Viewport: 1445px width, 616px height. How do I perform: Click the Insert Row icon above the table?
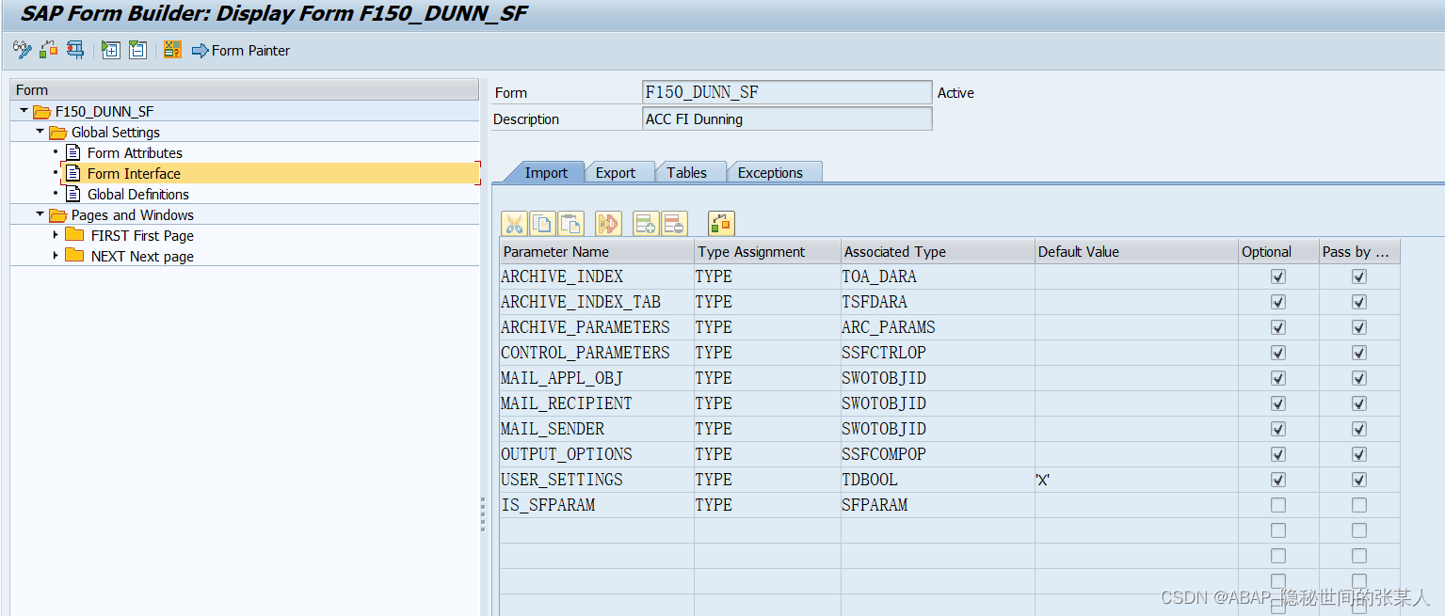coord(646,224)
